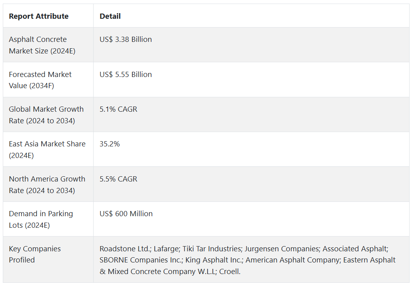The width and height of the screenshot is (412, 286).
Task: Select the 'US$ 600 Million' value
Action: pyautogui.click(x=126, y=214)
